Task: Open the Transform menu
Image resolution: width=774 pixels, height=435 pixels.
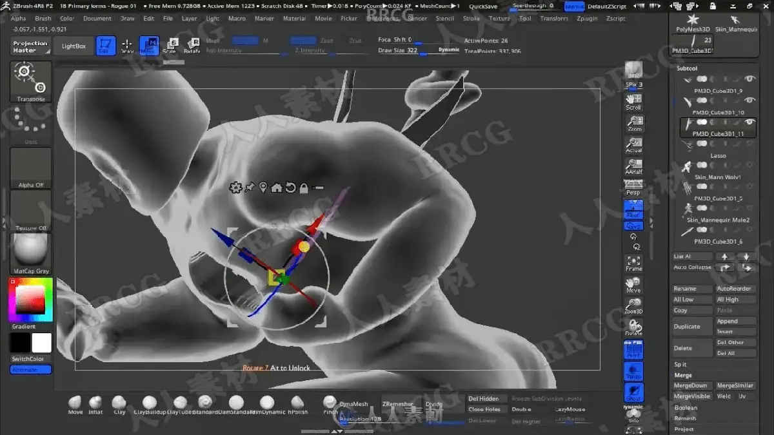Action: tap(555, 19)
